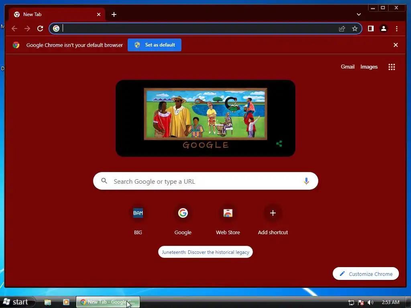Open file explorer from taskbar

coord(47,302)
